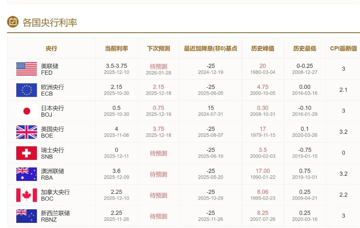
Task: Click the BOE current rate 4
Action: click(x=116, y=129)
